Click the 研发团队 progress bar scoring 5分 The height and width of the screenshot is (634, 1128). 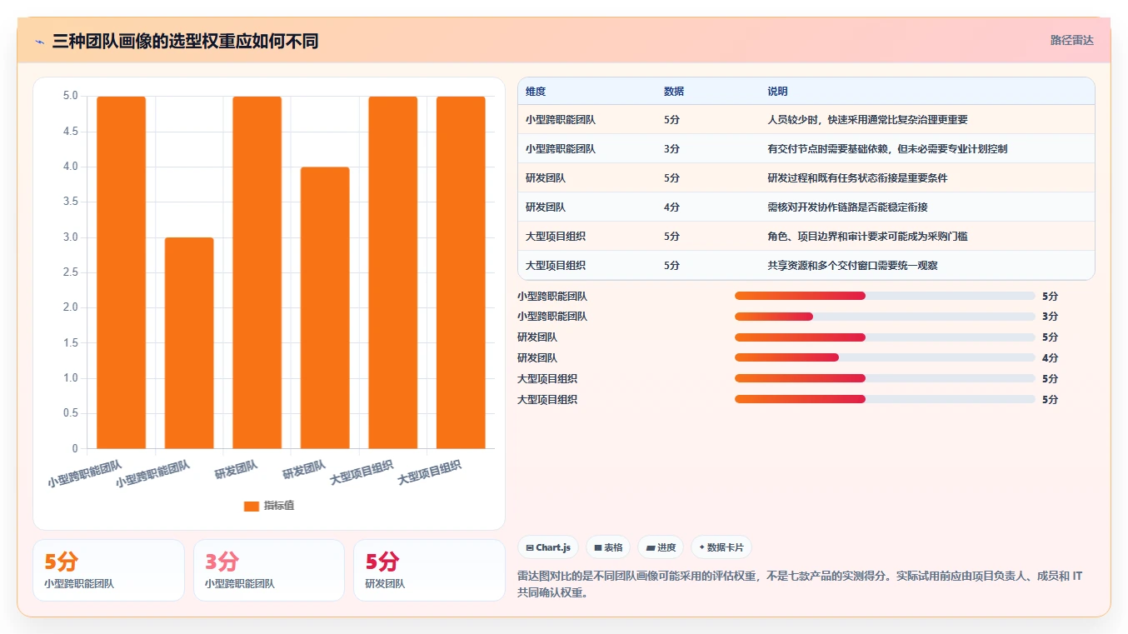pyautogui.click(x=885, y=337)
